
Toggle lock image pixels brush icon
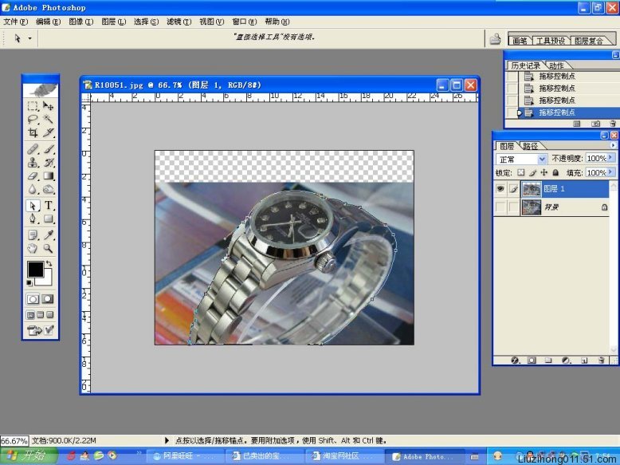(x=532, y=172)
